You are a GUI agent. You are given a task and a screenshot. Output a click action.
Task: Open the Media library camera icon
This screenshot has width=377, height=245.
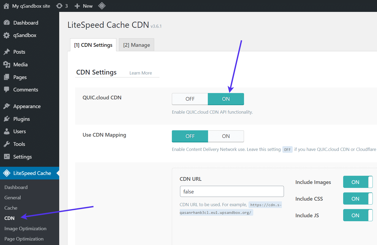pos(7,64)
